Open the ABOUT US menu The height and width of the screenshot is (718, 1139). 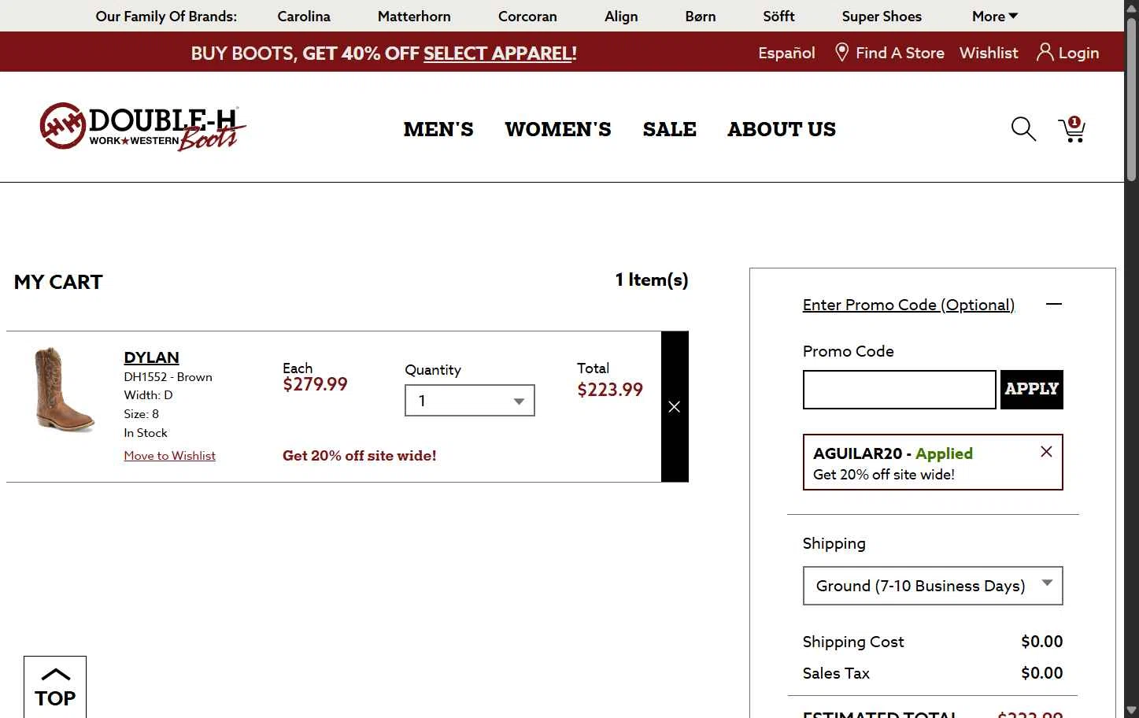tap(782, 129)
